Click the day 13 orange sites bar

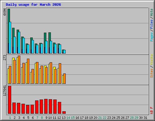coord(64,79)
